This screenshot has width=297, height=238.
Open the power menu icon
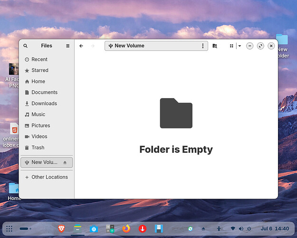point(249,228)
